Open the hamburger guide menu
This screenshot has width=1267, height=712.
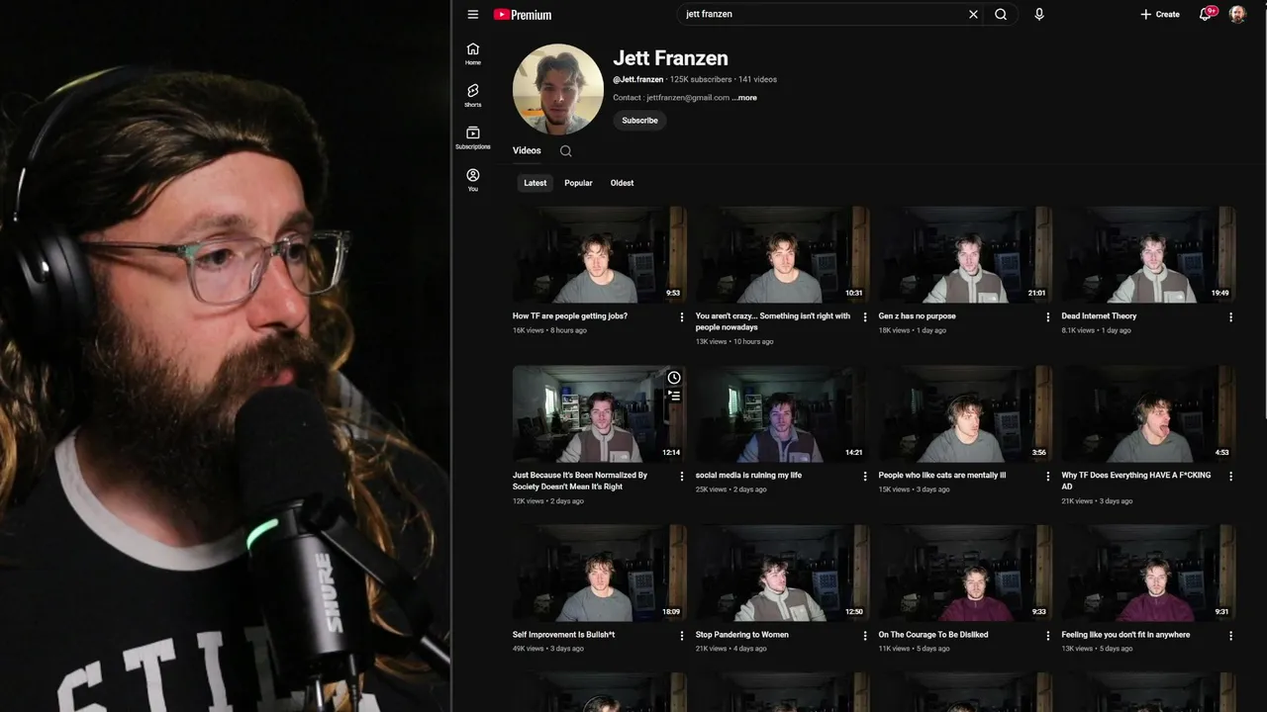click(x=473, y=15)
